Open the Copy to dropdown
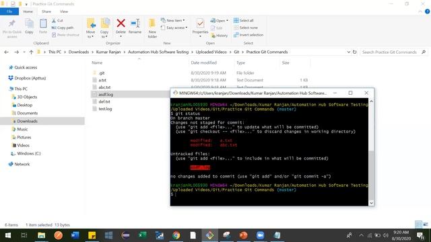Screen dimensions: 431x242 coord(104,28)
